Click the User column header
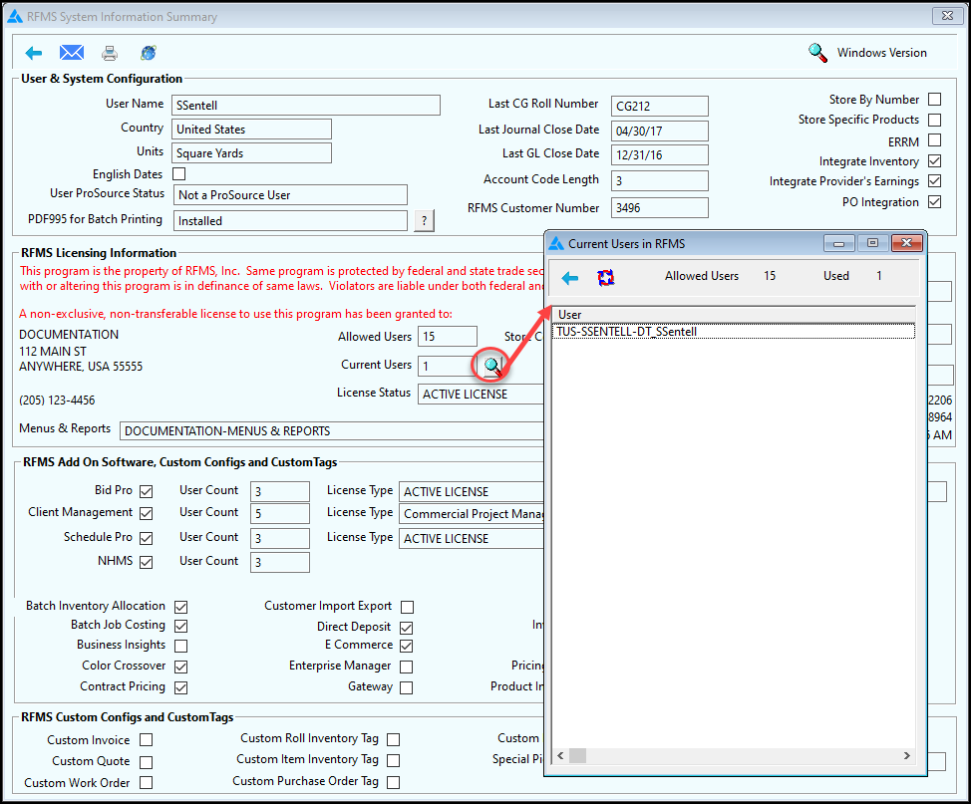The width and height of the screenshot is (971, 804). [734, 315]
